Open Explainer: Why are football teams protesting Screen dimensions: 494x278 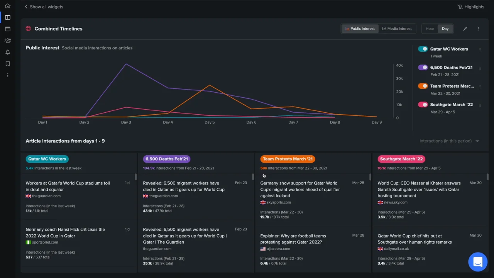293,239
